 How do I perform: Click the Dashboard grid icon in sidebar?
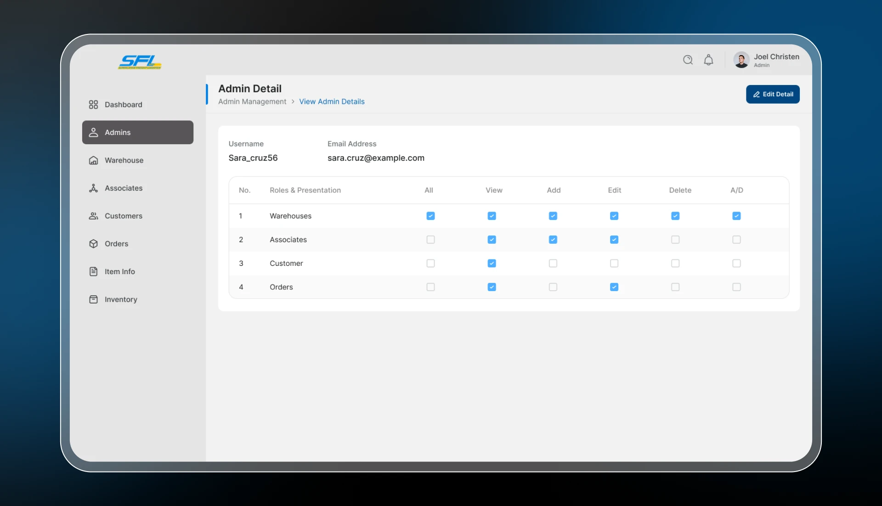93,105
